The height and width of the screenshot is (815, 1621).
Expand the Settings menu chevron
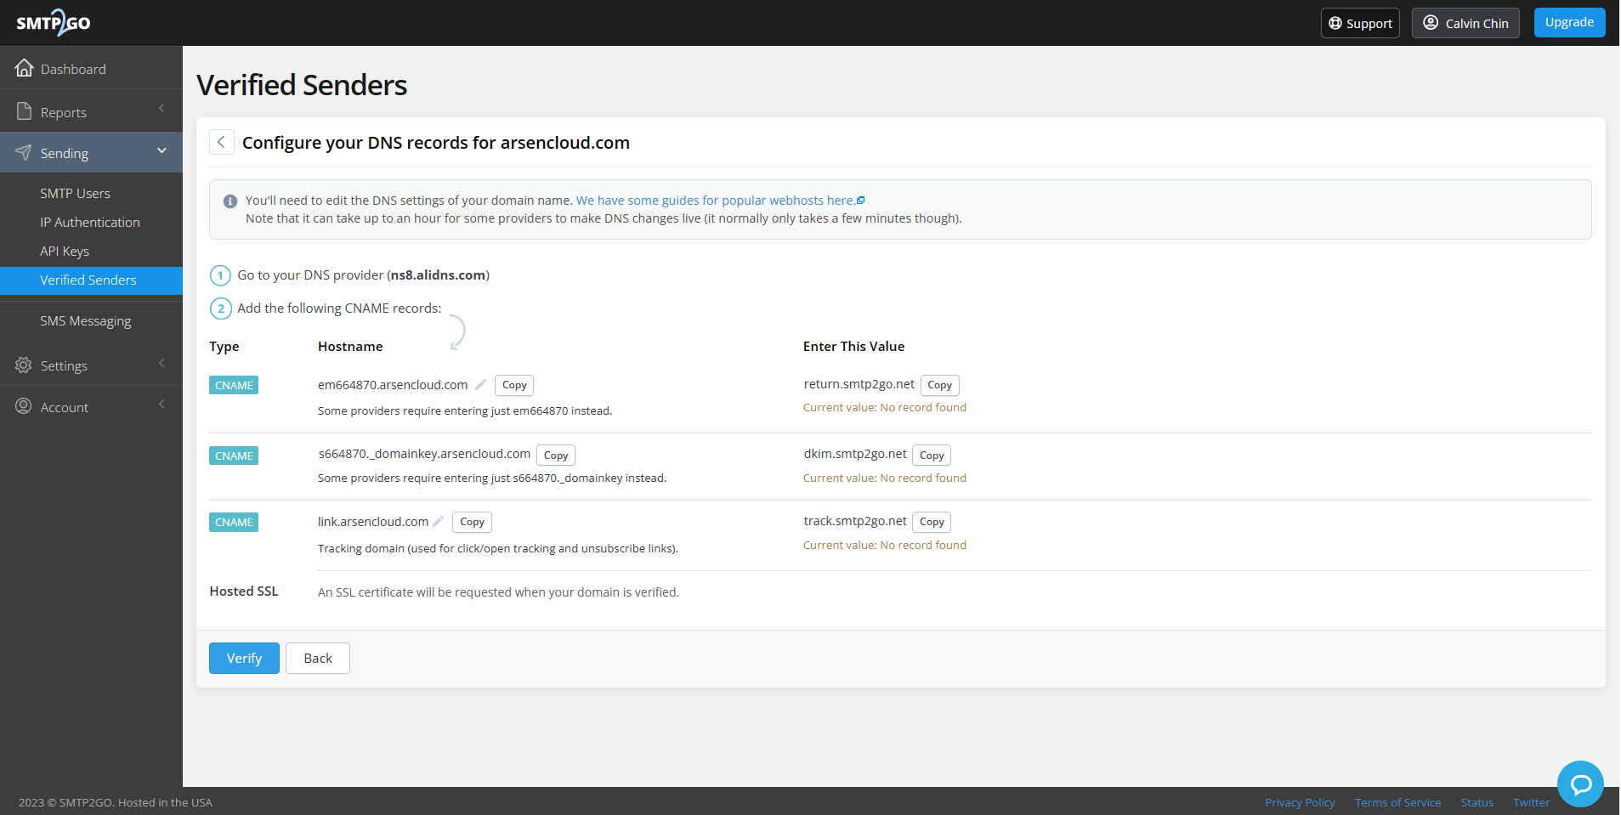162,363
